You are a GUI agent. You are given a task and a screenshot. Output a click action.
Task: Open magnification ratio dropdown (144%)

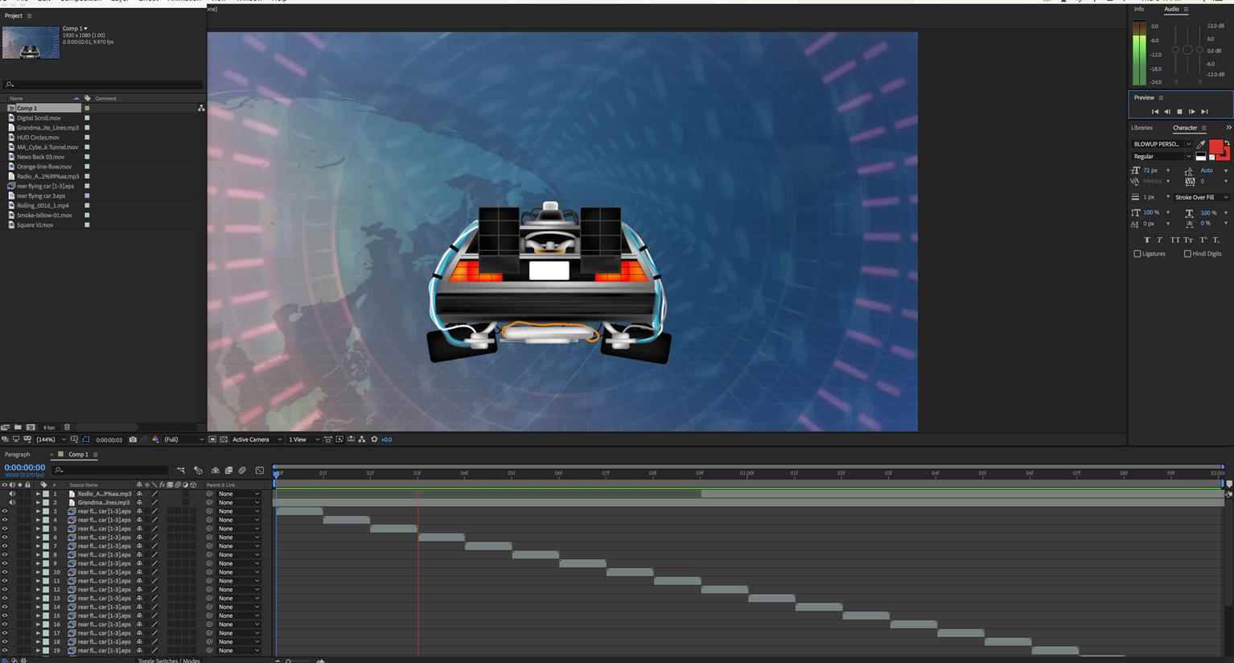49,439
